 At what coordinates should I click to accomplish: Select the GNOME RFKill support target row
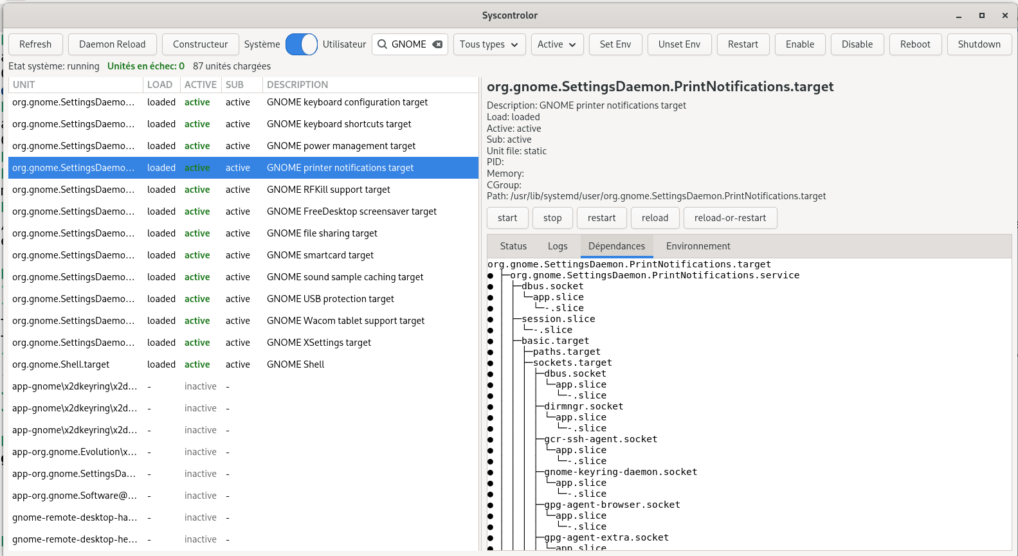pos(243,190)
